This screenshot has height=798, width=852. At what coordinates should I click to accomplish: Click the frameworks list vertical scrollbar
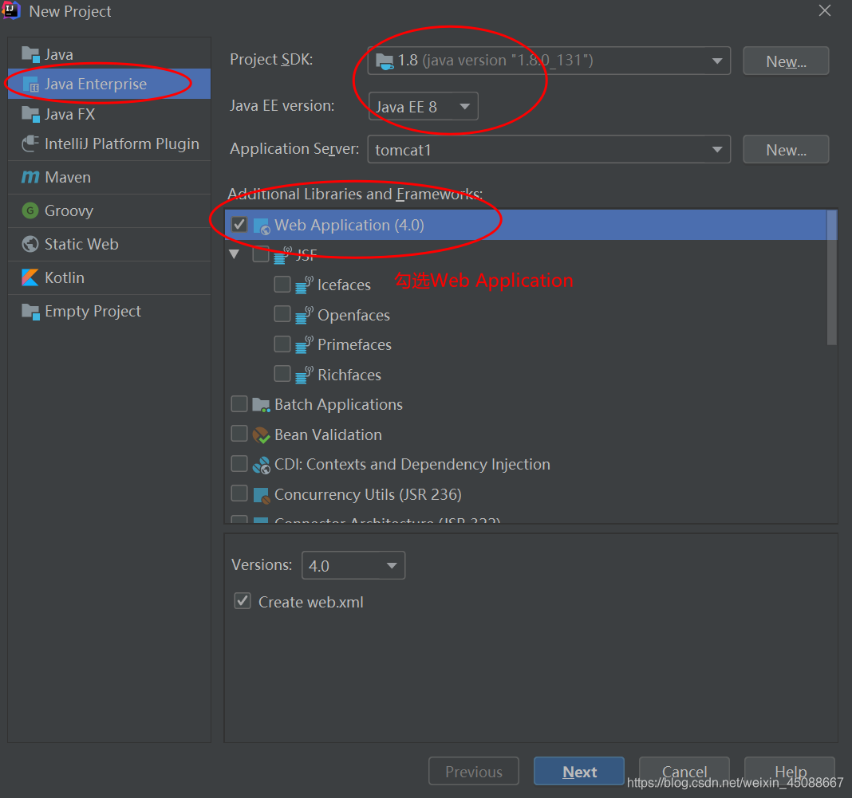tap(832, 277)
